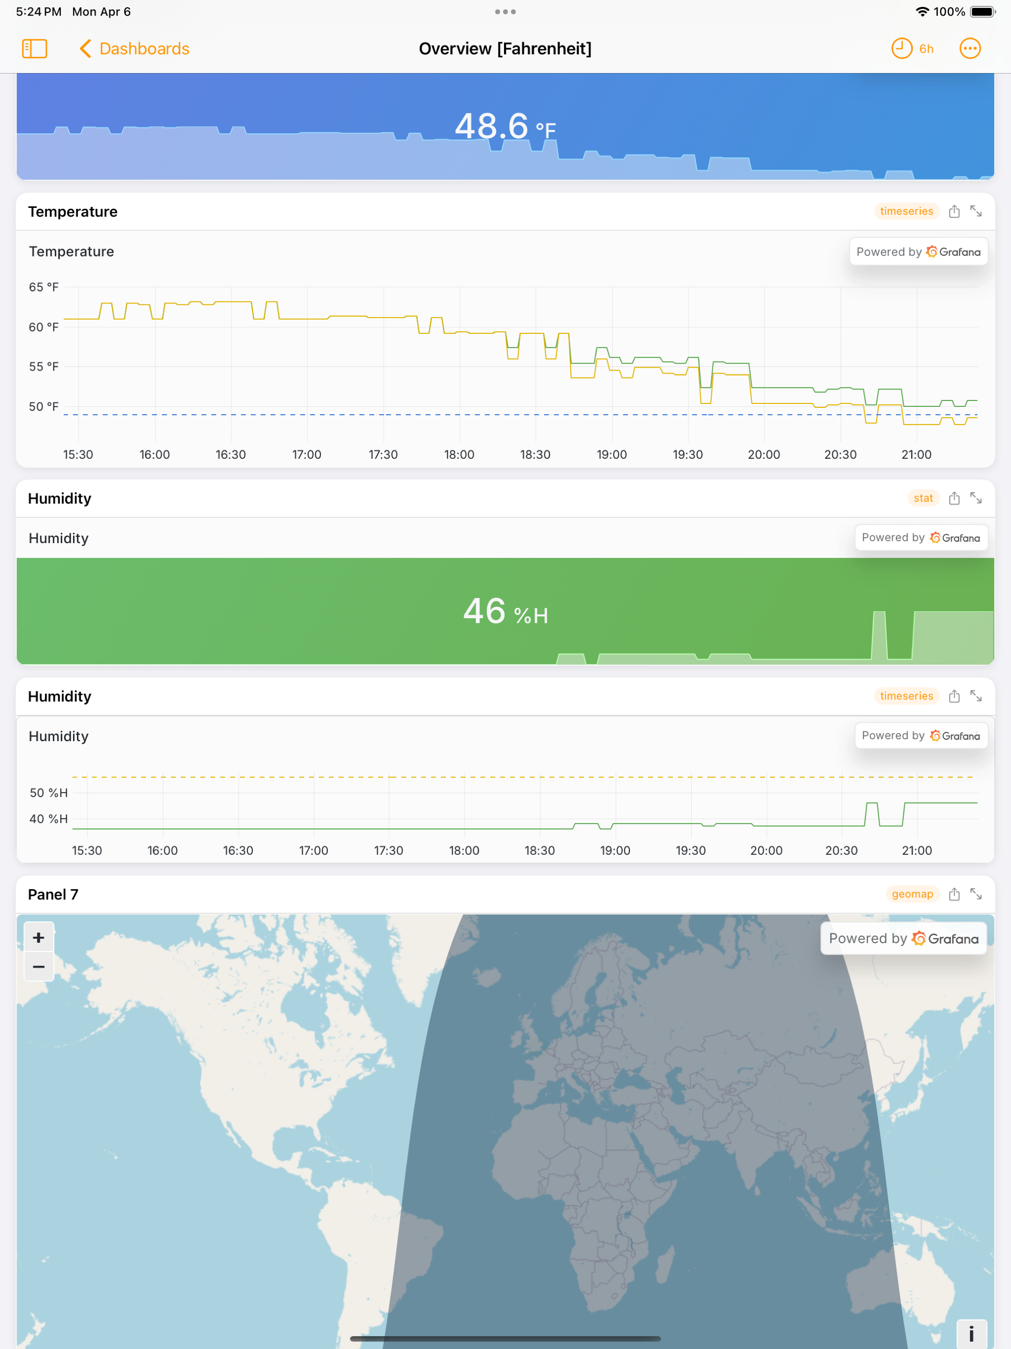Click the Temperature timeseries type tag

coord(906,212)
